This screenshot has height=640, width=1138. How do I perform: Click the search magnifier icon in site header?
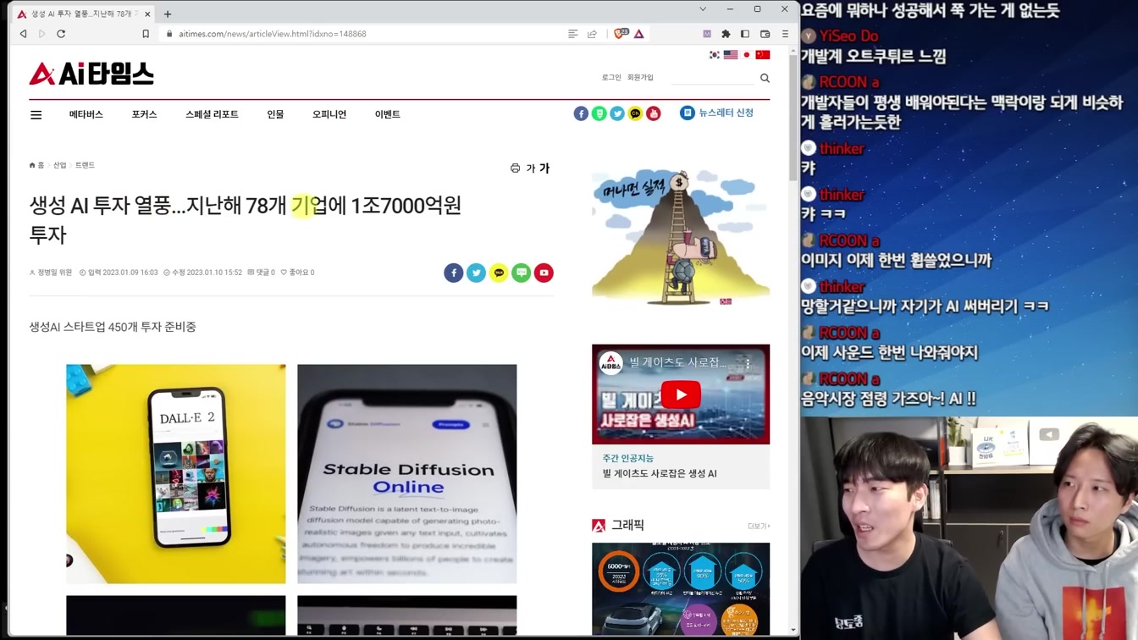(765, 78)
